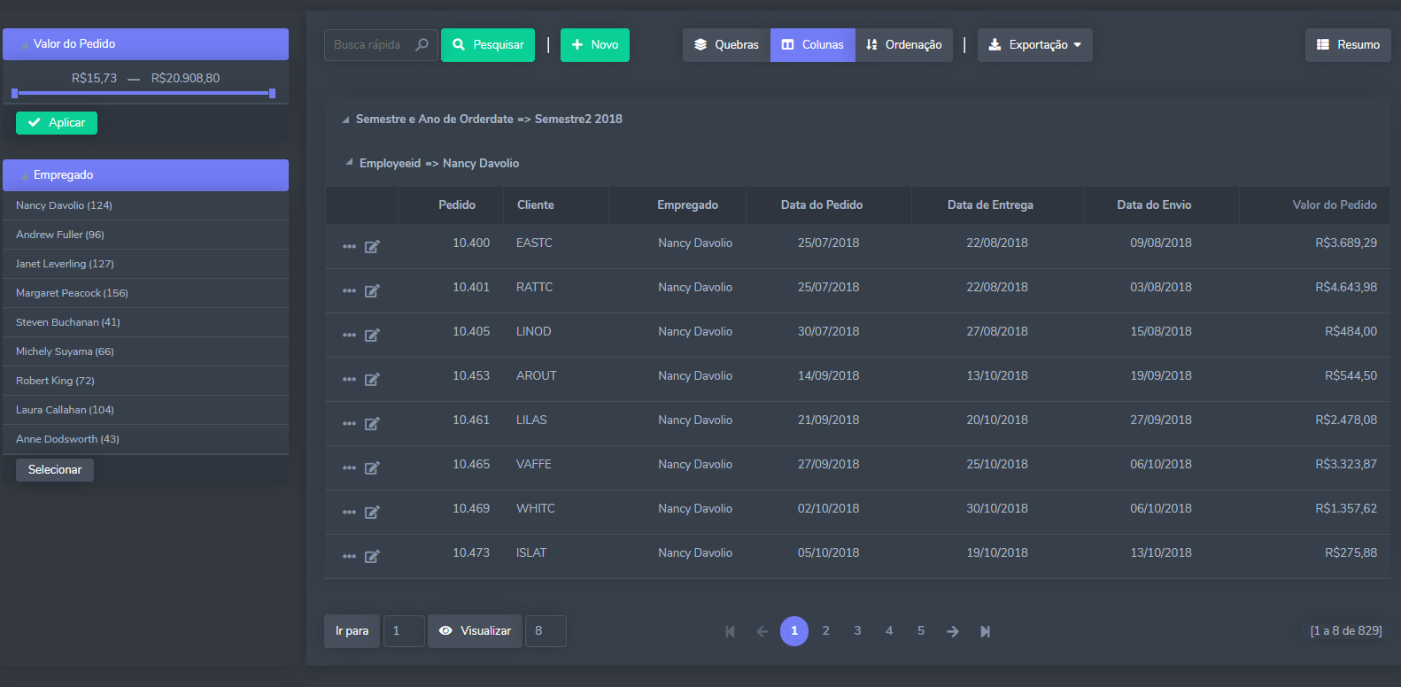Jump to the last page arrow
1401x687 pixels.
(x=985, y=631)
